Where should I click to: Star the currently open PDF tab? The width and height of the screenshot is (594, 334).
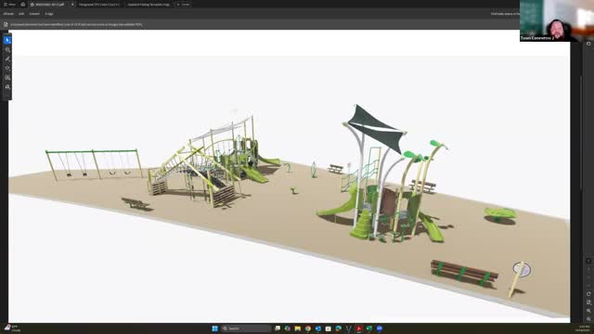coord(32,5)
